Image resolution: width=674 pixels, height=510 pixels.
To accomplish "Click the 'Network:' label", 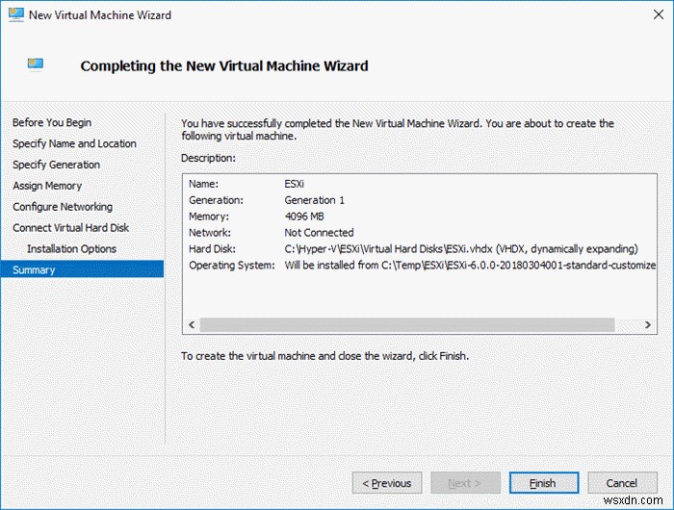I will (210, 233).
